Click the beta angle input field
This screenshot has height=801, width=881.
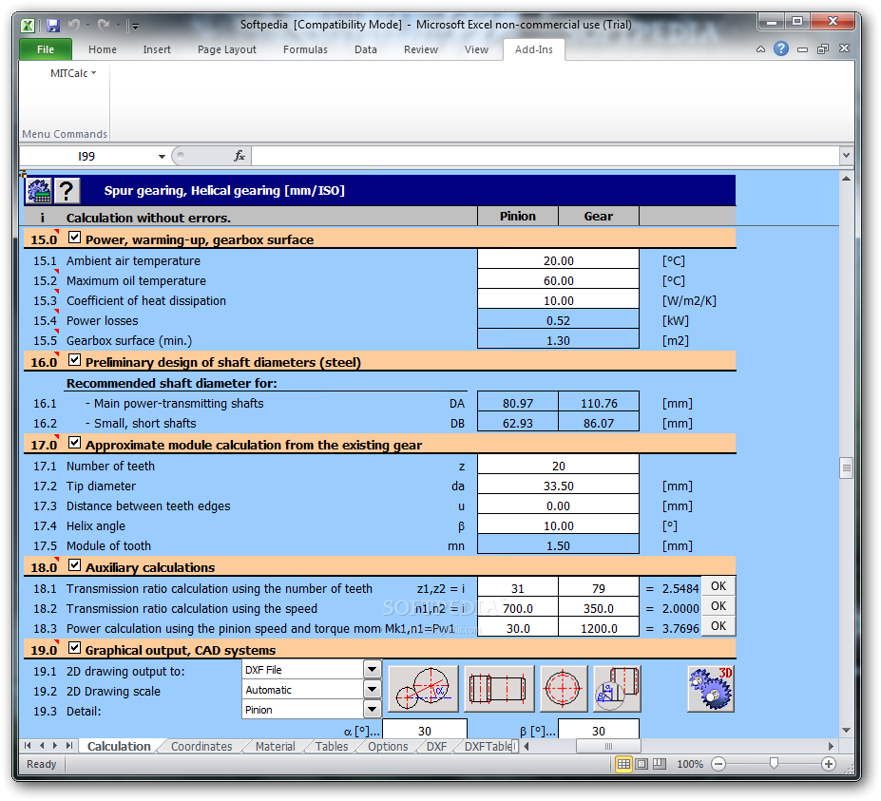click(599, 731)
